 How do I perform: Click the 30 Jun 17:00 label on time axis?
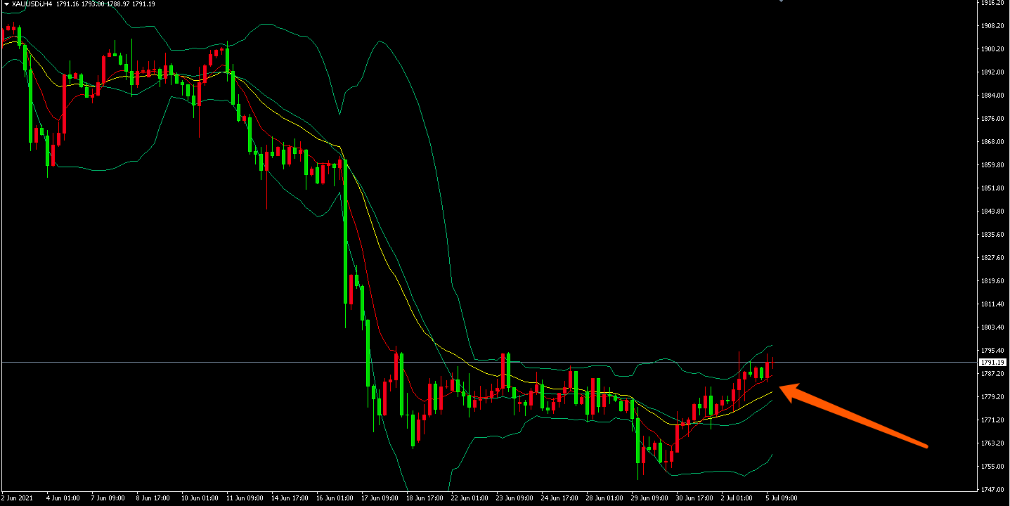pos(694,498)
